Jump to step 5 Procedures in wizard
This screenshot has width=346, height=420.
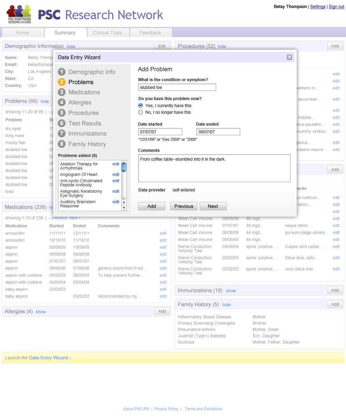[x=83, y=113]
